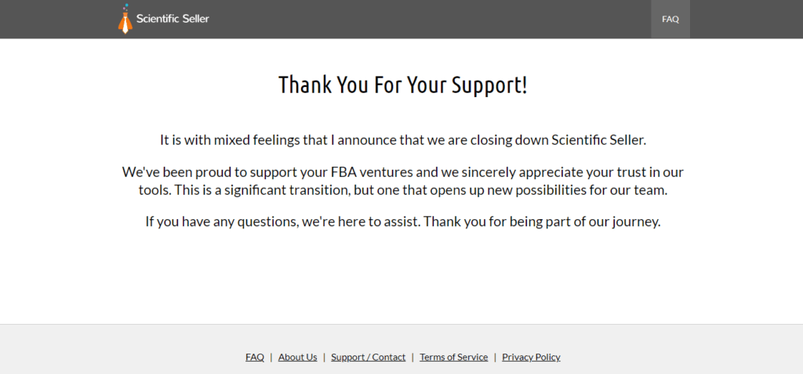Click the Scientific Seller brand name in header
This screenshot has width=803, height=374.
click(173, 19)
